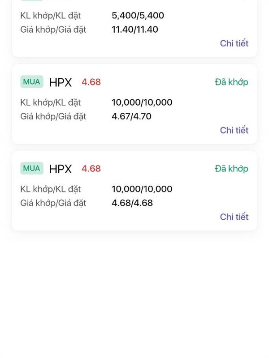Tap Đã khớp status on HPX 4.68/4.68 order
This screenshot has height=358, width=269.
(231, 169)
